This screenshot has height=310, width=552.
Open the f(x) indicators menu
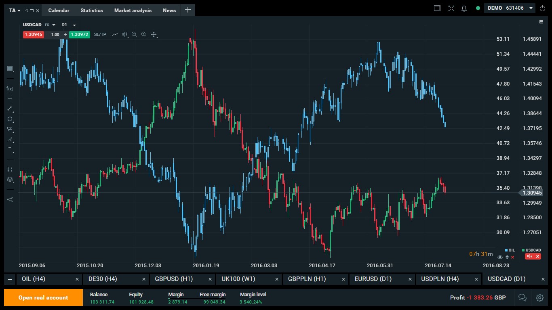click(x=10, y=88)
